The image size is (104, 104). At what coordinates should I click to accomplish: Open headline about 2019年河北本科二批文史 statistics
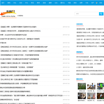24,47
